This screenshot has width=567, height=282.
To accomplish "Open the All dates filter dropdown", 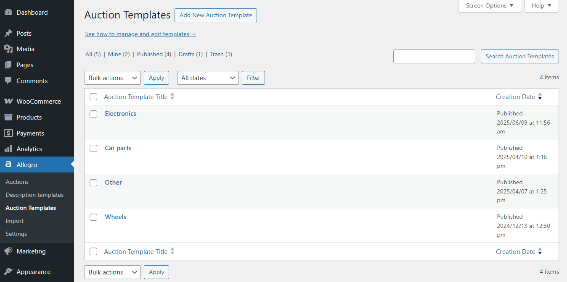I will pos(208,78).
